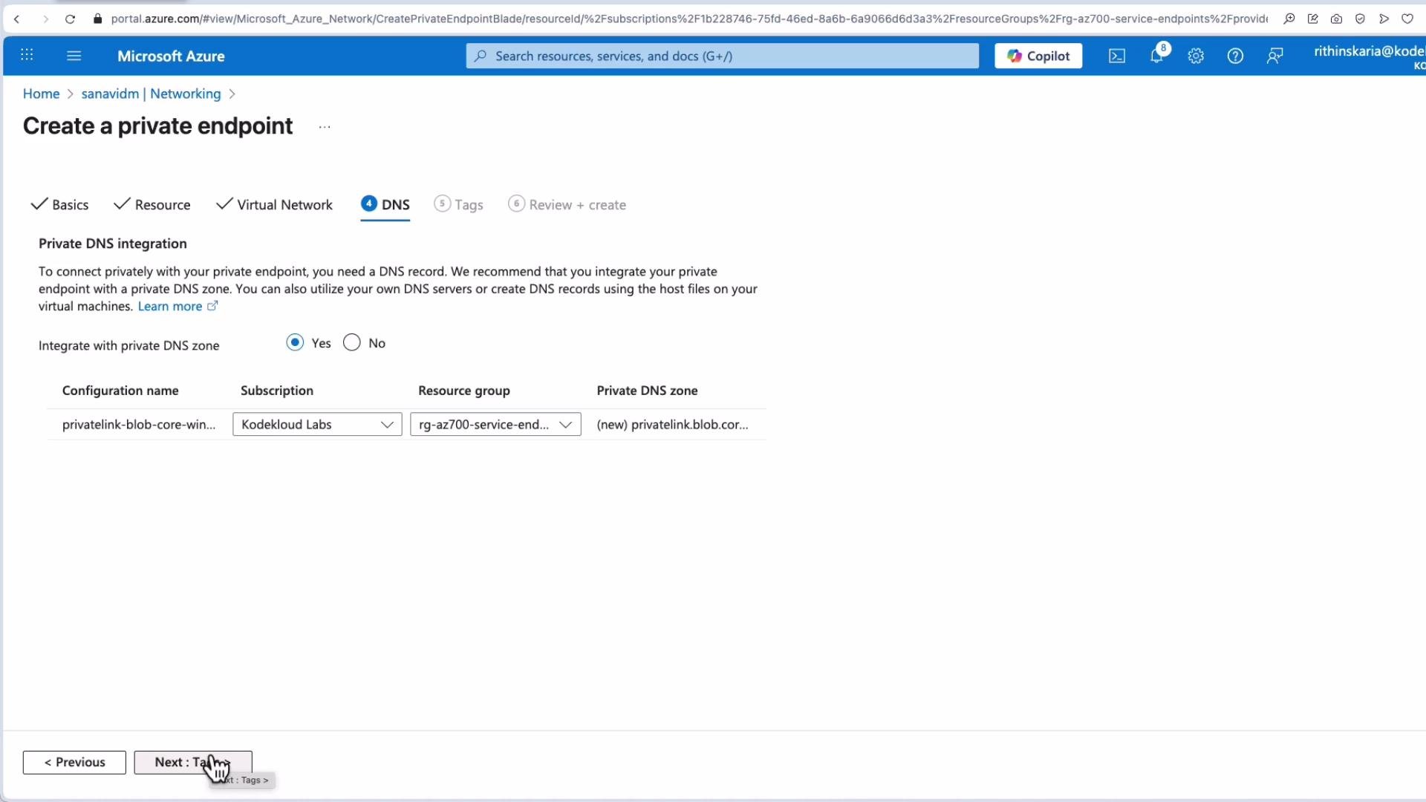Open the Azure apps grid launcher

click(27, 55)
